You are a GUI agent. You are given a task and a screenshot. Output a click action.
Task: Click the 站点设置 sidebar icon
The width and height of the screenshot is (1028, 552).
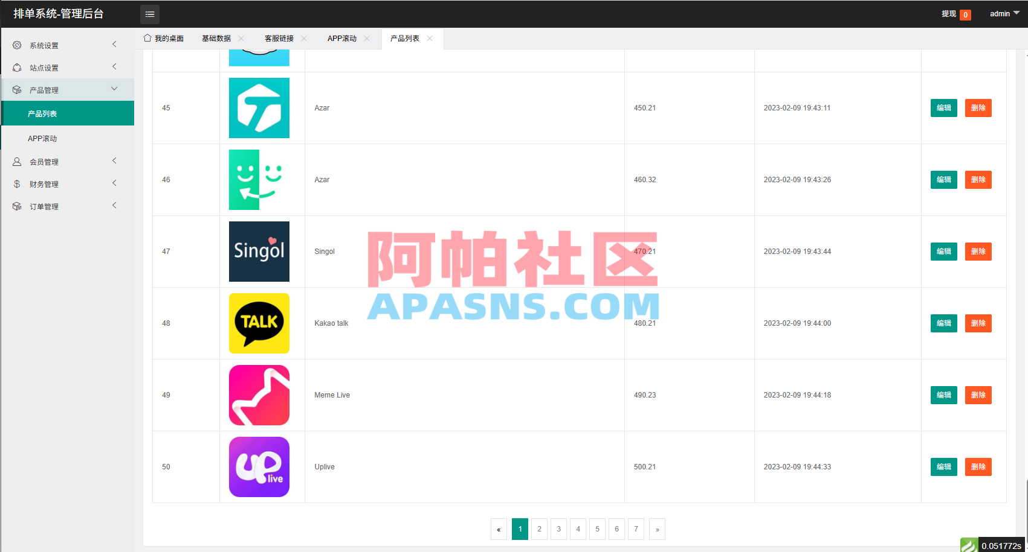point(17,68)
